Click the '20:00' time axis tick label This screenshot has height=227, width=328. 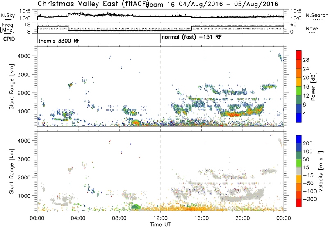click(243, 218)
